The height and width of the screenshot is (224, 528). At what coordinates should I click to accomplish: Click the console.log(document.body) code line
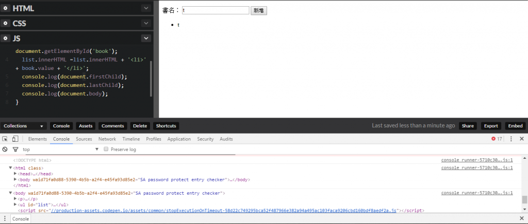65,94
